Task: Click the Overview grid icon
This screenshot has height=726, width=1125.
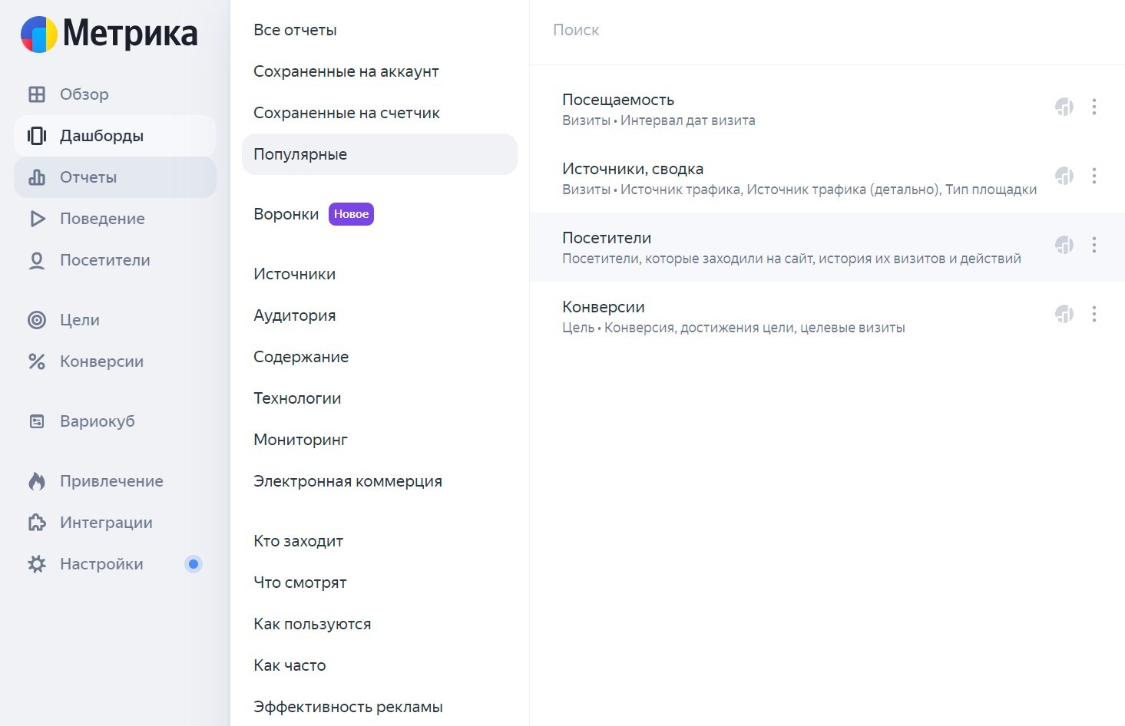Action: [x=37, y=94]
